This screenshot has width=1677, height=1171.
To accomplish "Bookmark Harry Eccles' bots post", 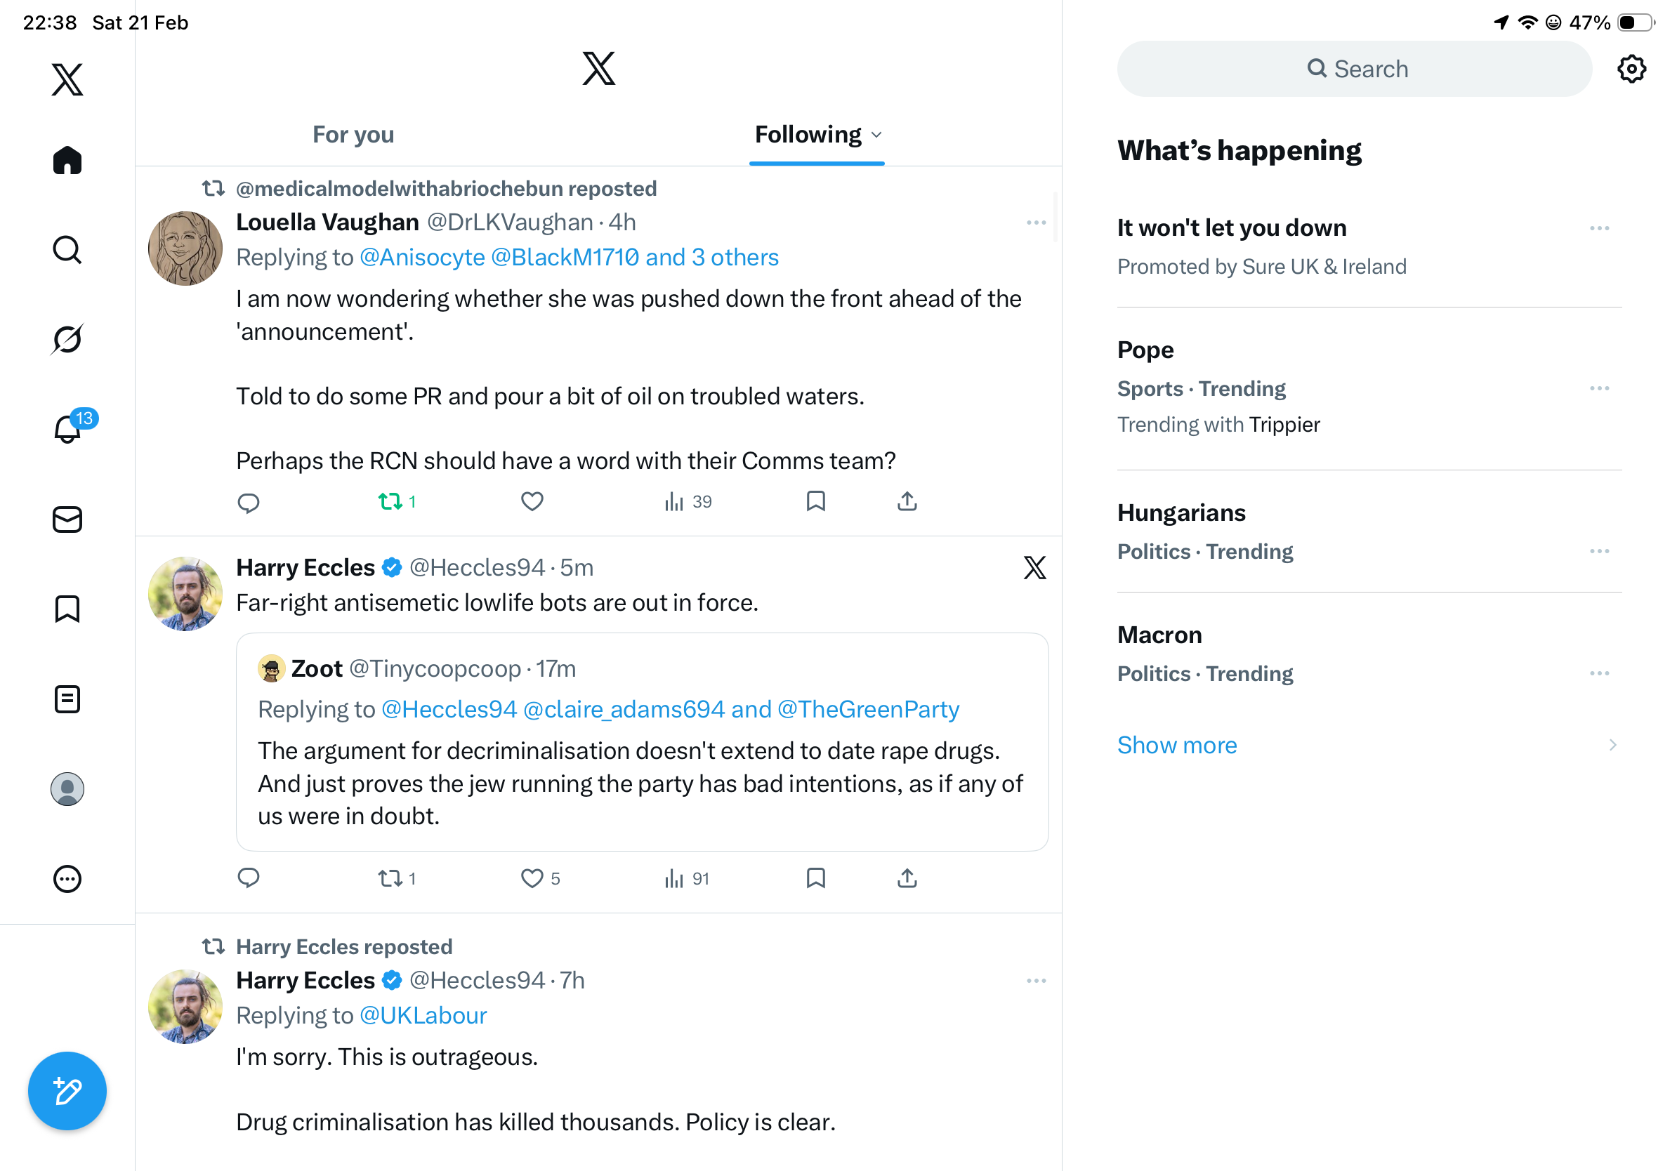I will coord(815,878).
